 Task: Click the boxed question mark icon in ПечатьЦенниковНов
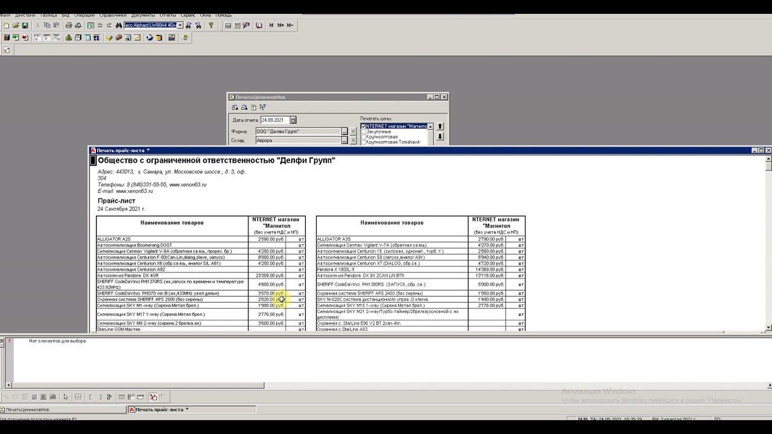tap(253, 107)
